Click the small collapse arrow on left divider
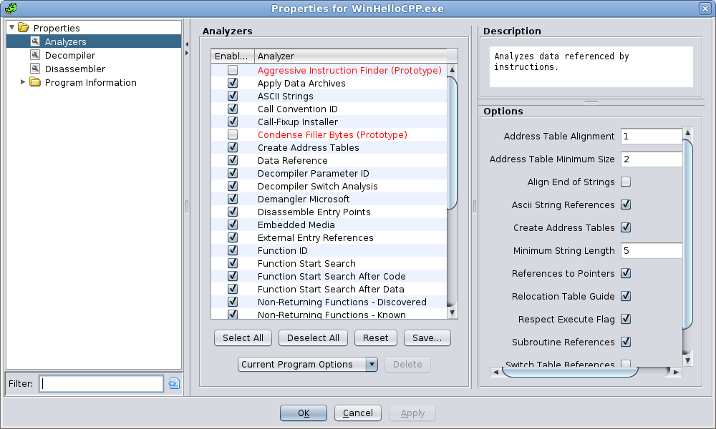Screen dimensions: 716x429 186,45
